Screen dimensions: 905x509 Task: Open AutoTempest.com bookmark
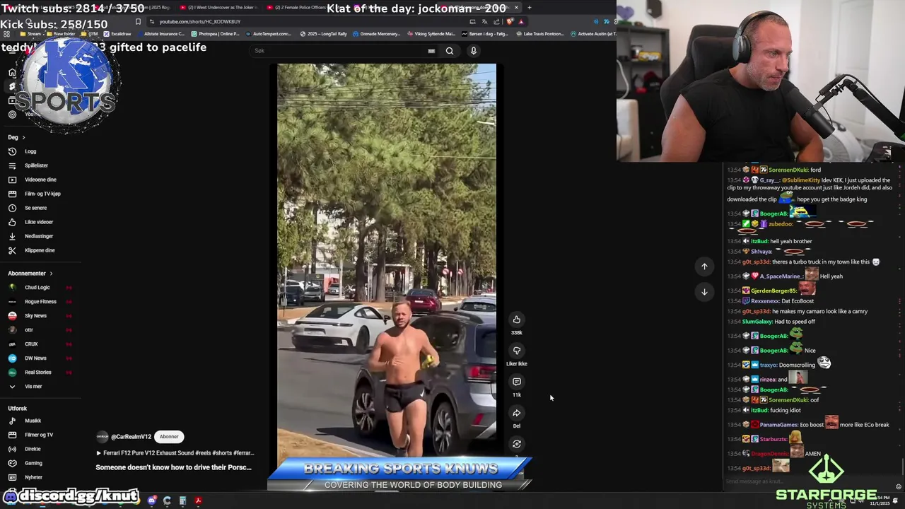coord(268,34)
